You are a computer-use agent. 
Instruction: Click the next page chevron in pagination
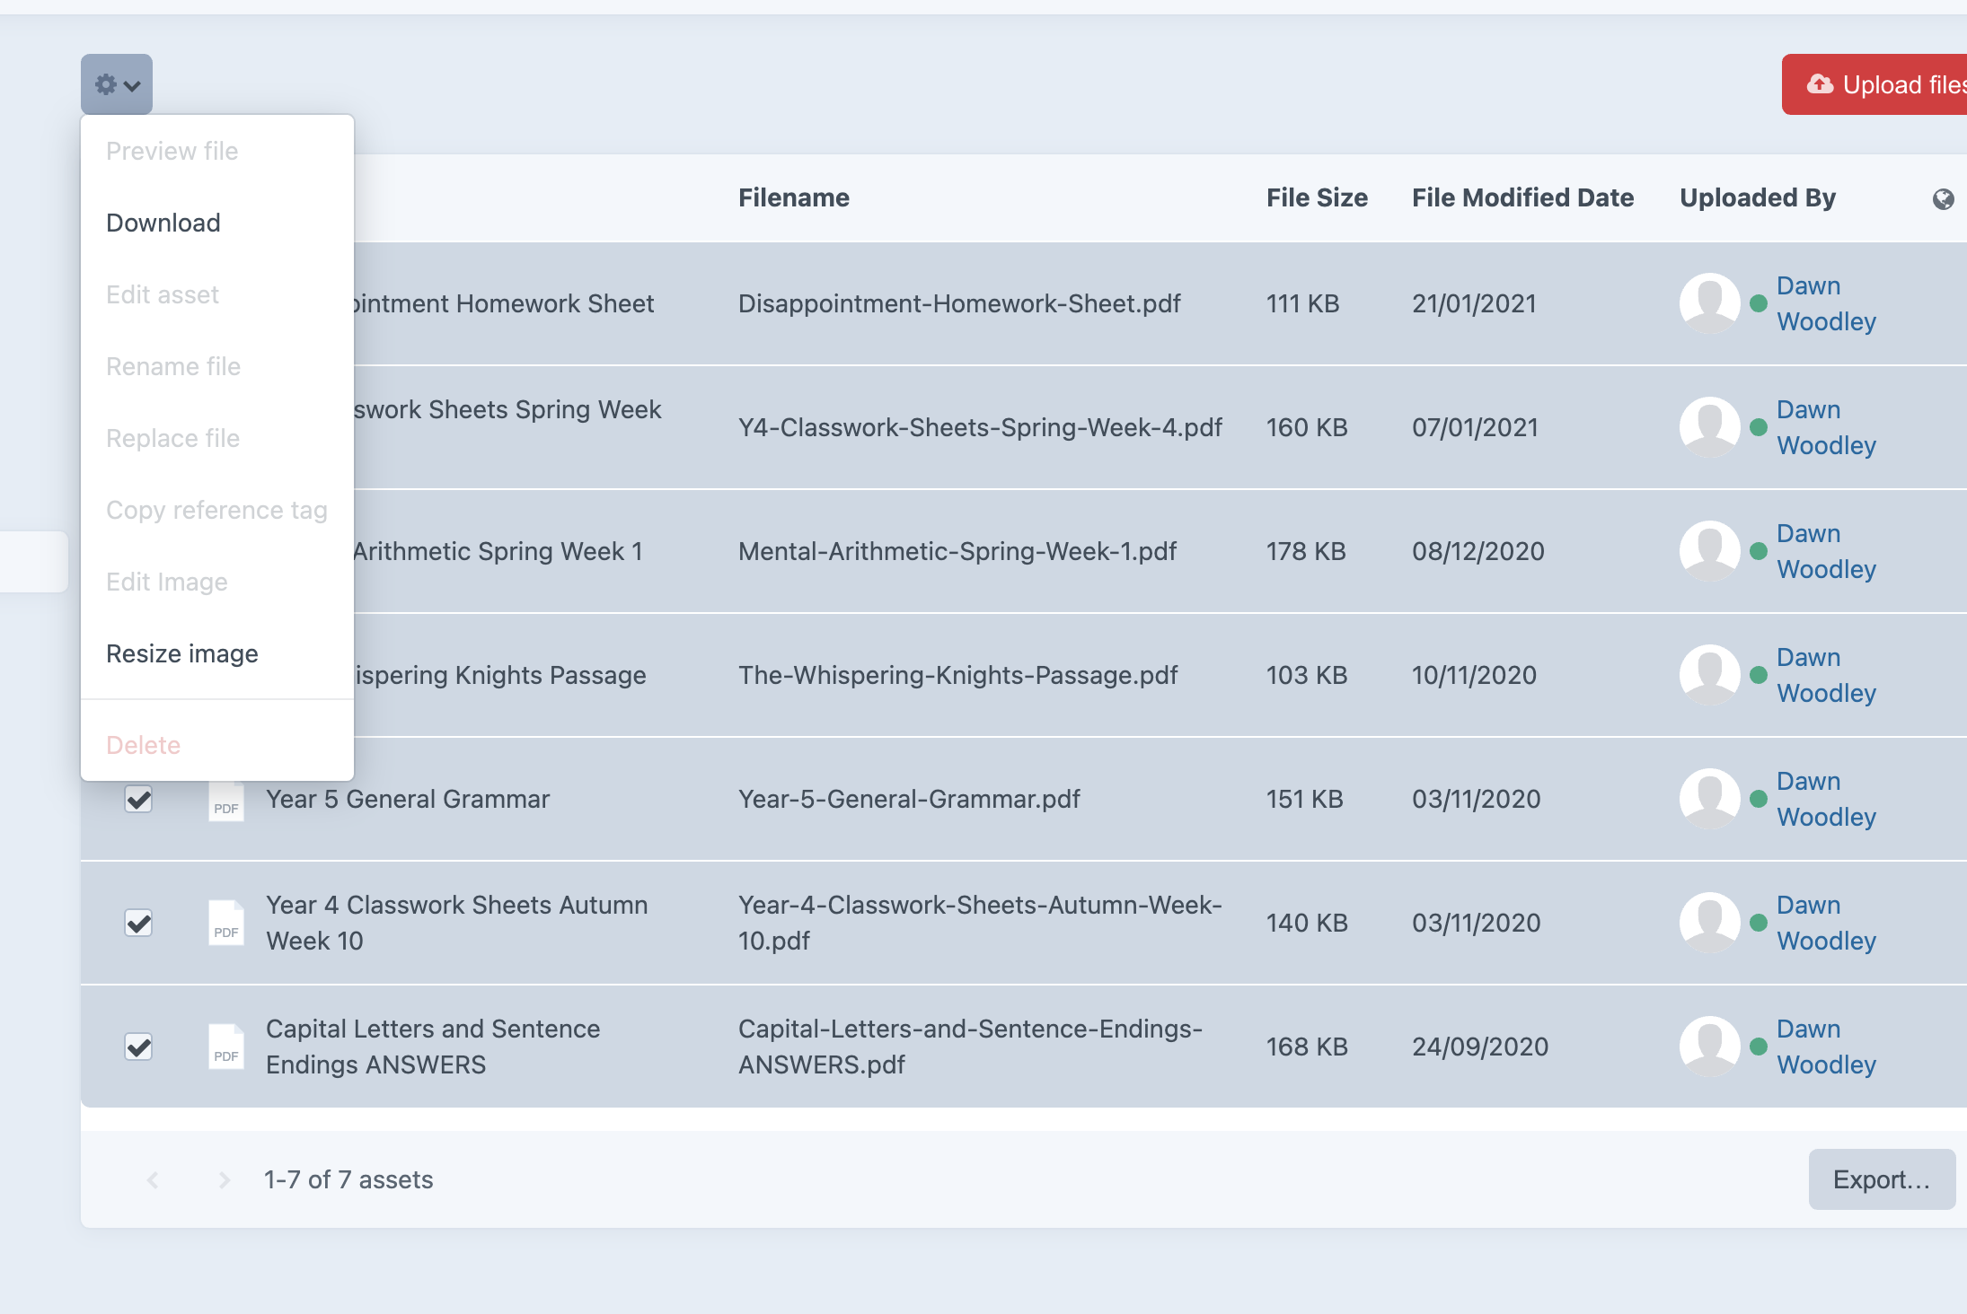coord(223,1179)
